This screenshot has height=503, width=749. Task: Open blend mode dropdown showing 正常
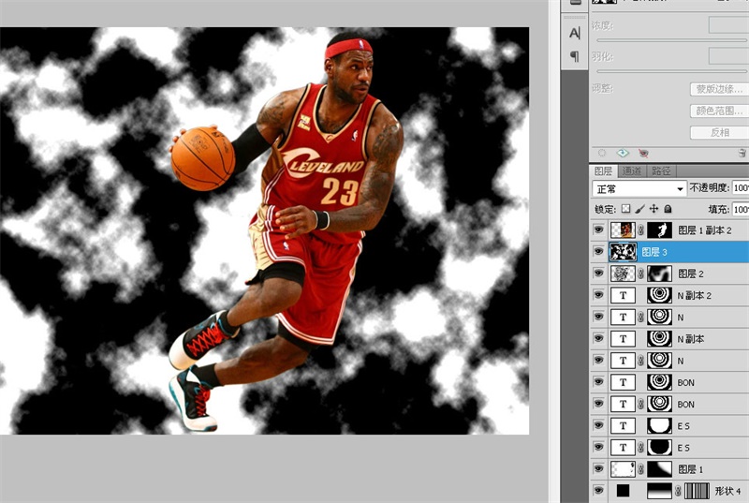pyautogui.click(x=639, y=188)
